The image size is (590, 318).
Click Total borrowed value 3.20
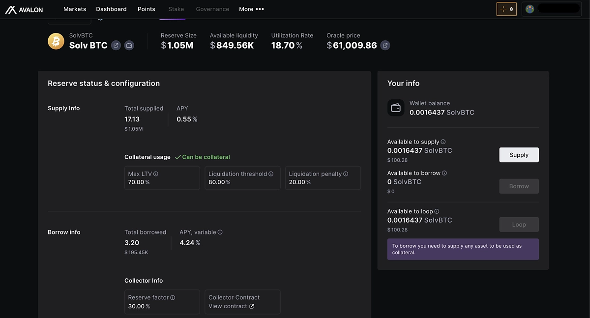tap(132, 243)
